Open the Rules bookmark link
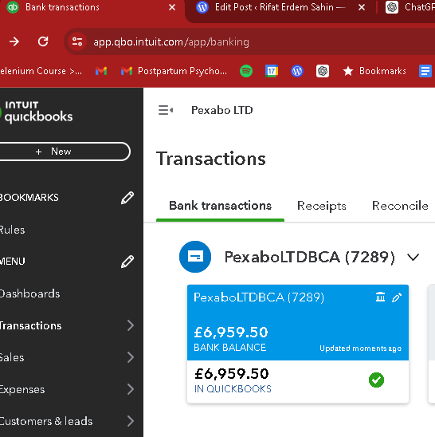 (x=12, y=230)
